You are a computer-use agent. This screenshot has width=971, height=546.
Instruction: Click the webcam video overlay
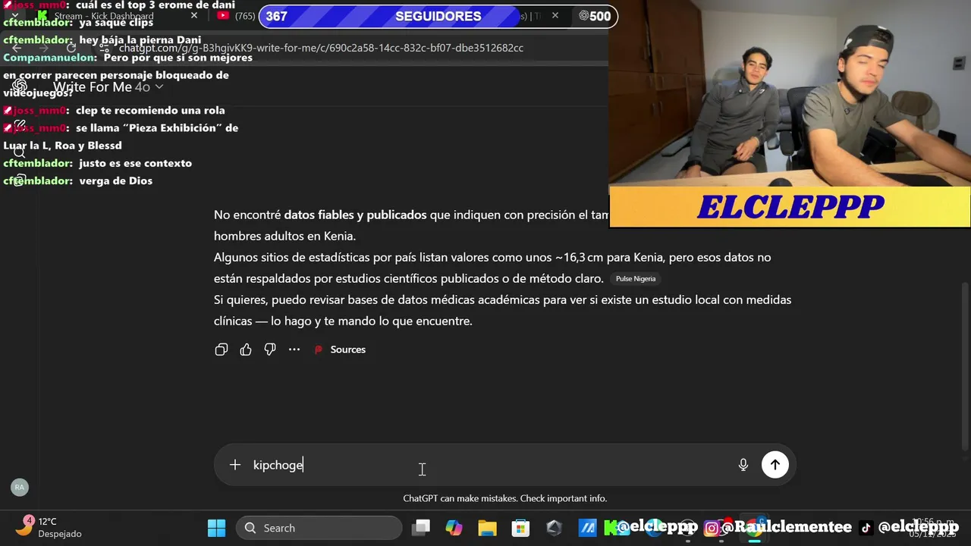pyautogui.click(x=790, y=93)
